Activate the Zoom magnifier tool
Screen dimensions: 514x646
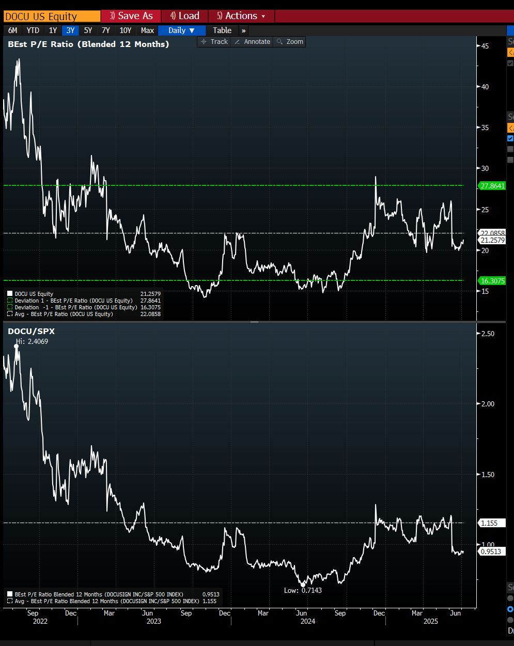point(289,41)
